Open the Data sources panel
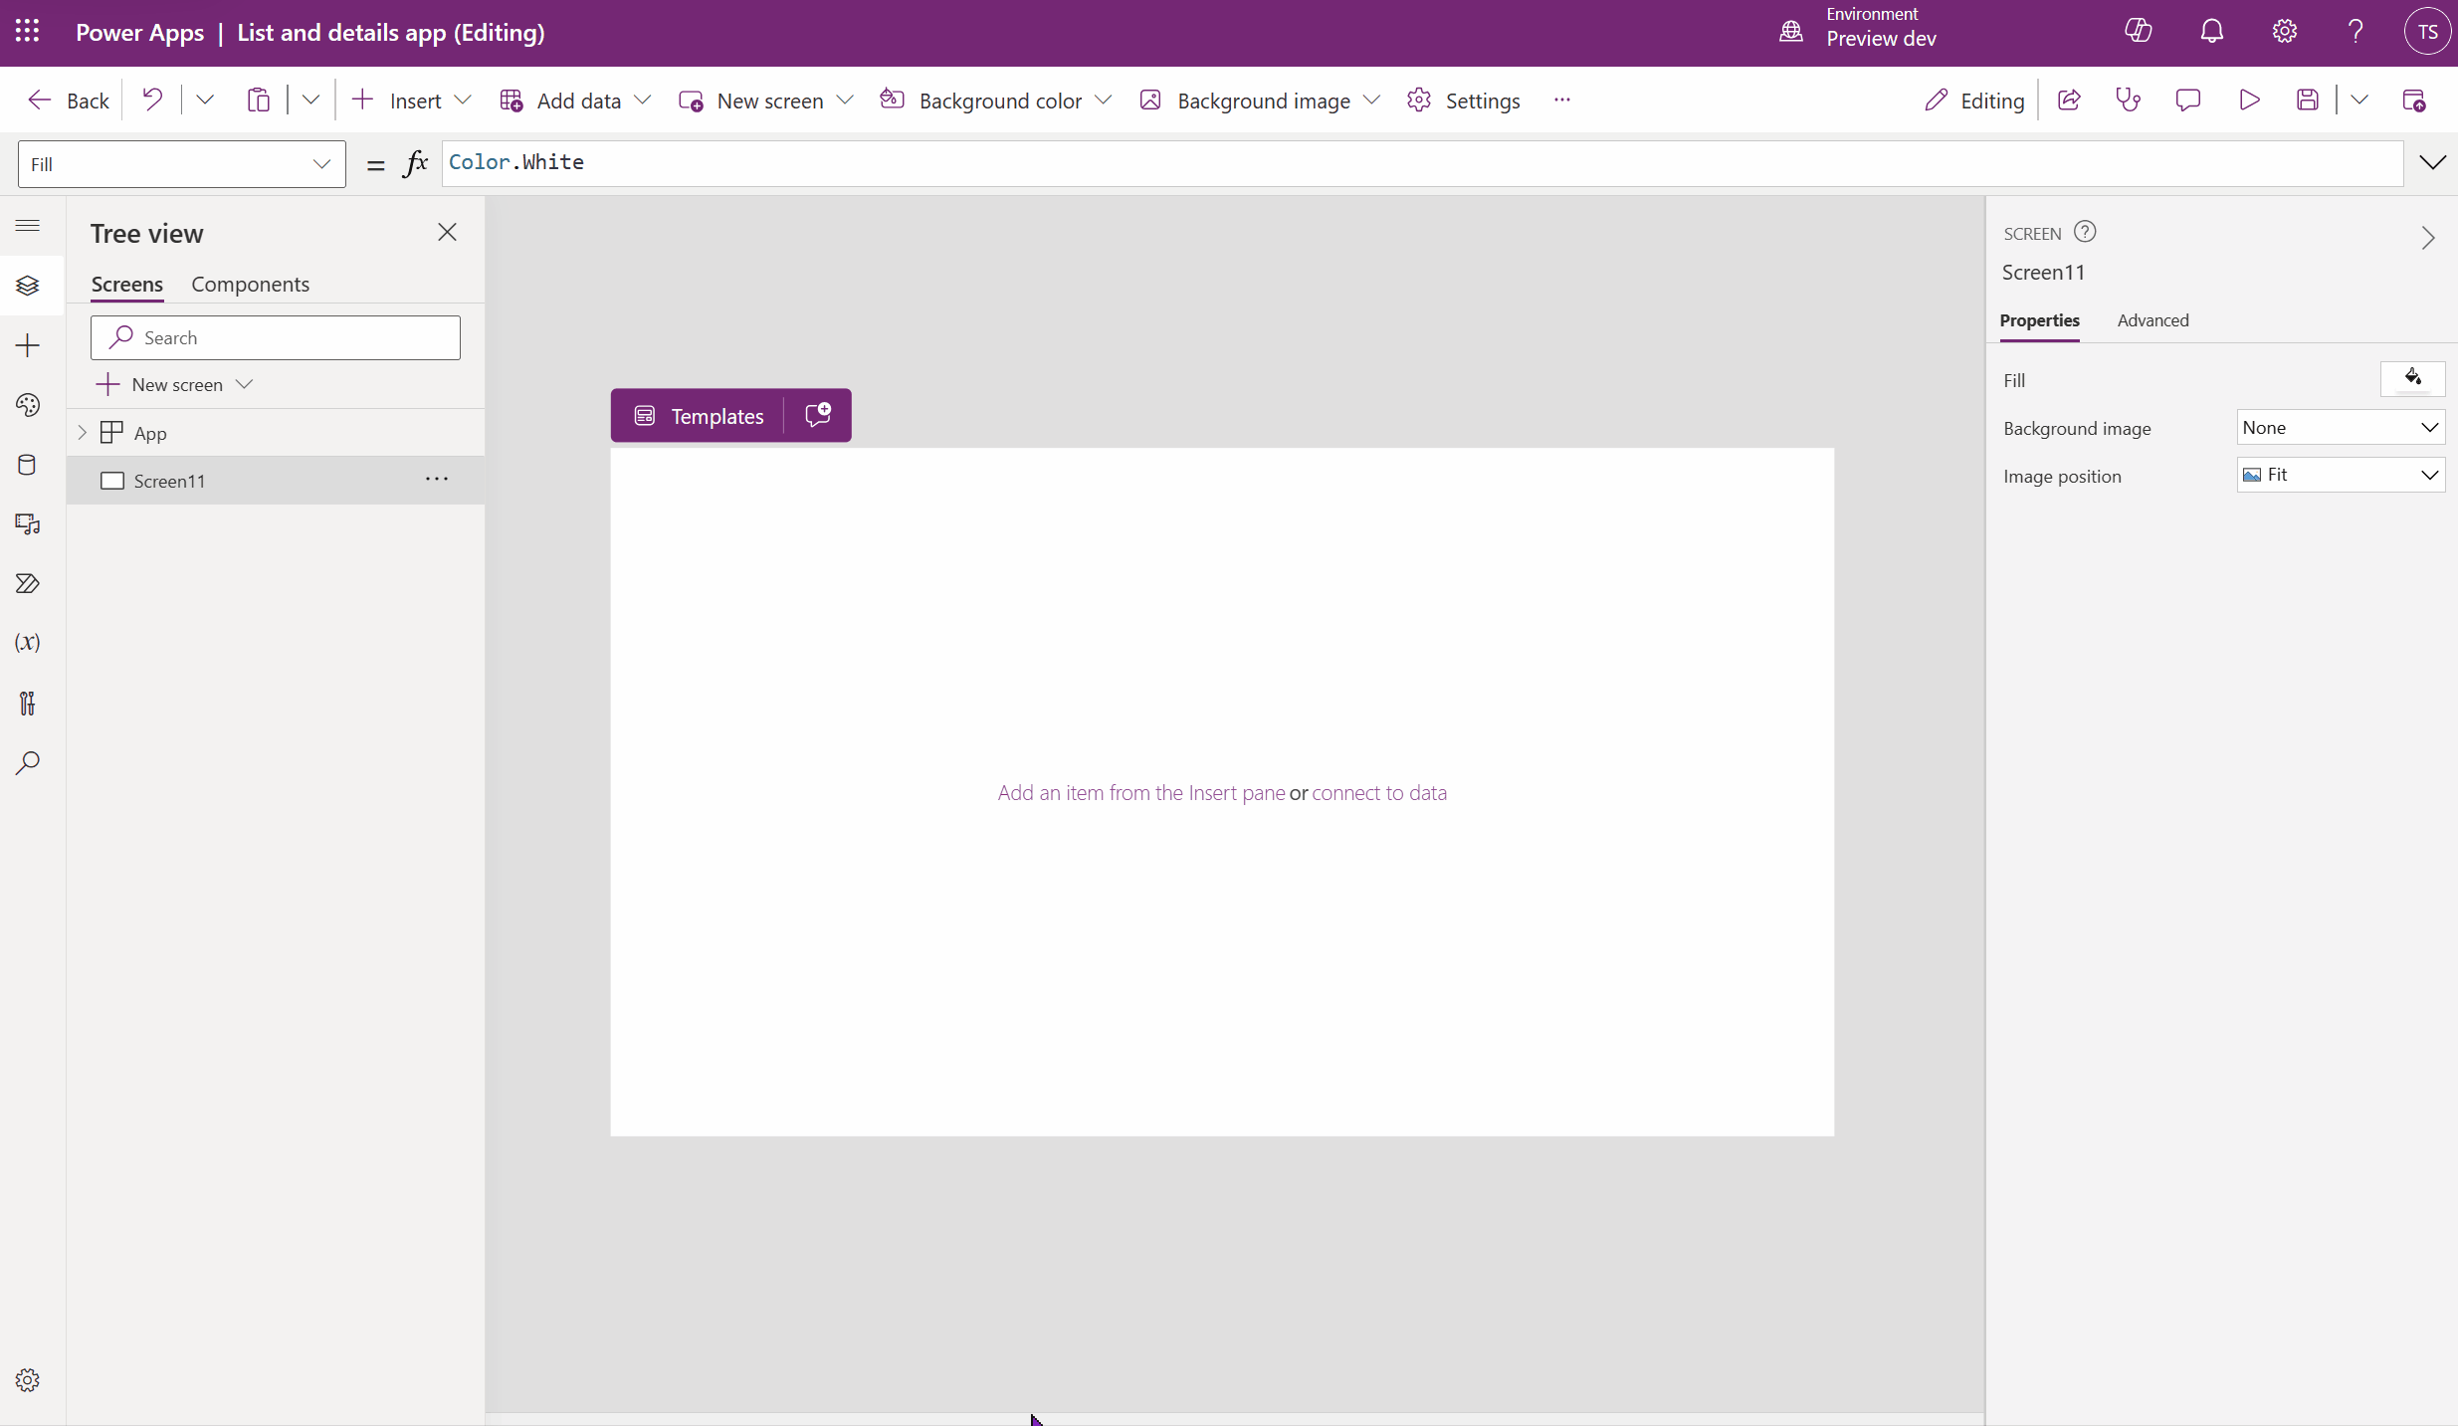 coord(27,465)
